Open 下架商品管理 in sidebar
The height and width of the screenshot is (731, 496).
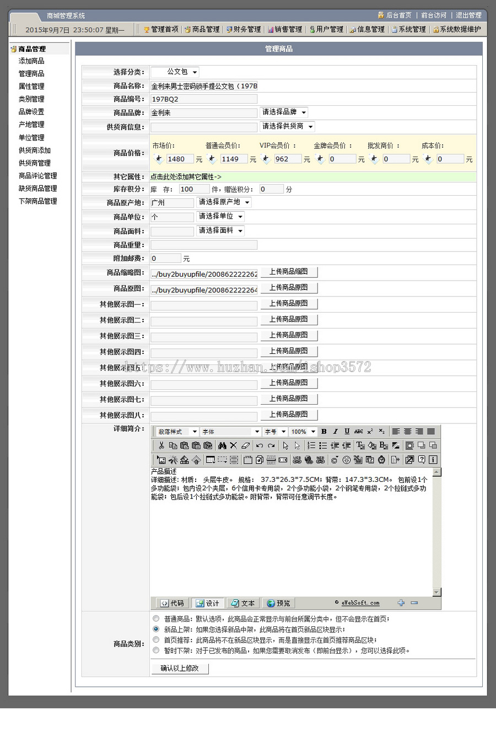[x=38, y=201]
